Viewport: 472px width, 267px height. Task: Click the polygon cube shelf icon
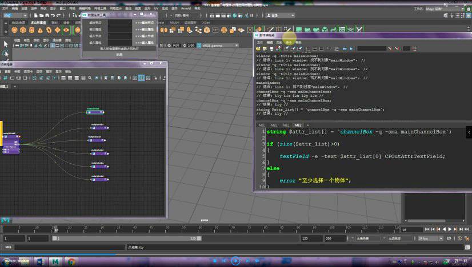[x=23, y=30]
